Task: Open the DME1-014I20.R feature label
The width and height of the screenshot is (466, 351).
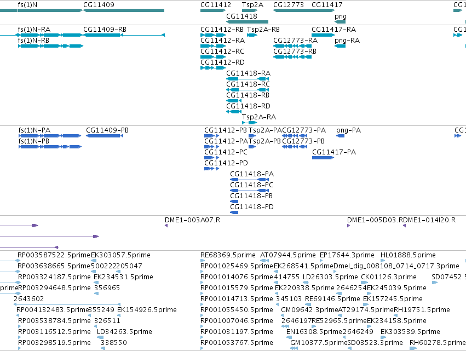Action: pos(430,220)
